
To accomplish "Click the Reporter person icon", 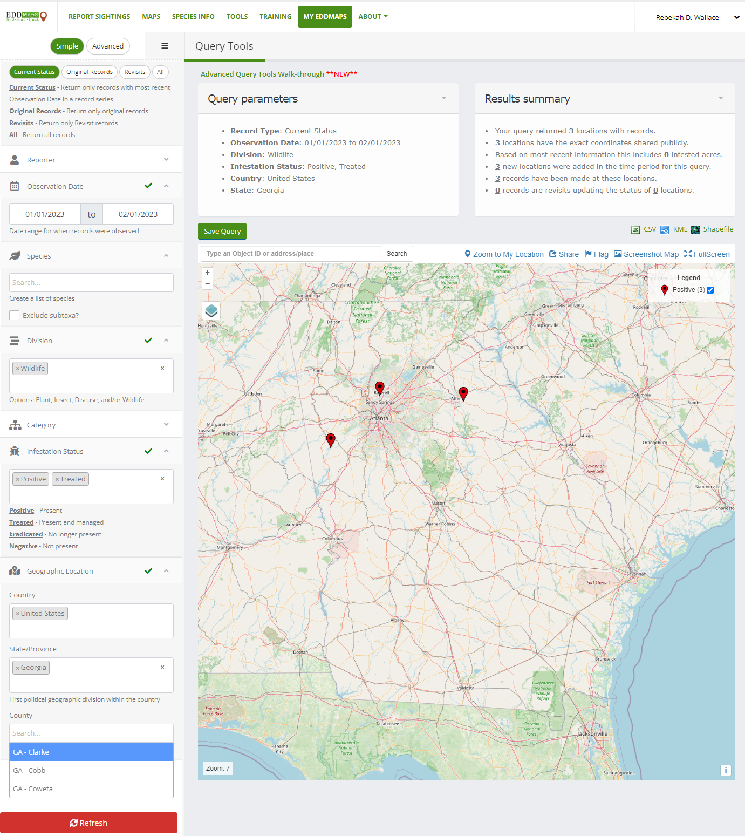I will (x=15, y=160).
